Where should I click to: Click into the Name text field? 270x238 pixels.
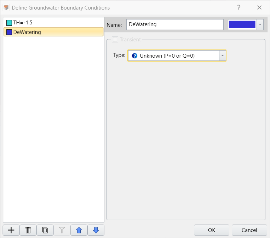175,24
